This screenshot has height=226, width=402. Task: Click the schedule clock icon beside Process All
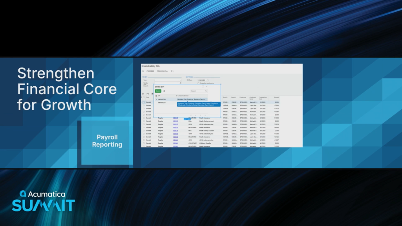coord(171,71)
